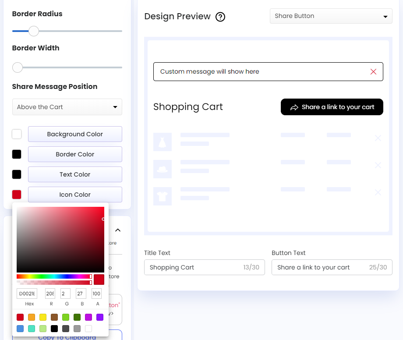Remove the first cart item via its X icon

click(378, 138)
